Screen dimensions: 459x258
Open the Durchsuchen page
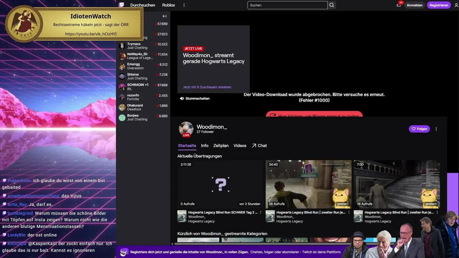click(x=143, y=5)
